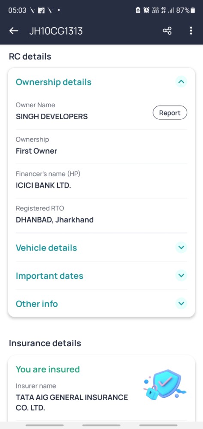203x429 pixels.
Task: Report the owner name
Action: click(170, 113)
